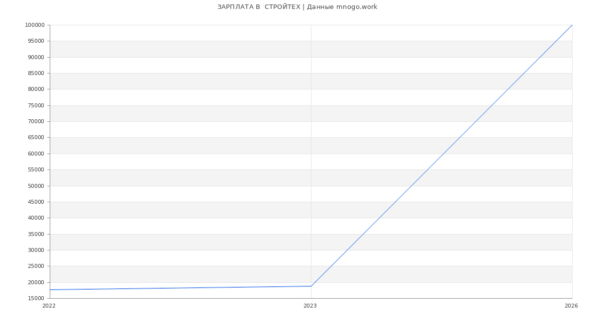Click the 90000 y-axis label
The image size is (597, 323).
36,57
